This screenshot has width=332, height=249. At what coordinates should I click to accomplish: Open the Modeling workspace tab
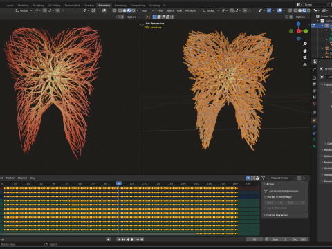click(x=23, y=5)
